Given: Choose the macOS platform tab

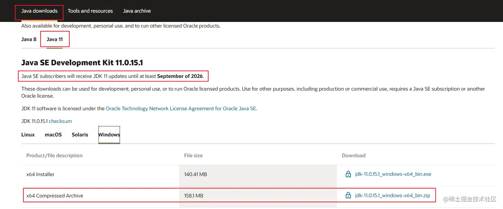Looking at the screenshot, I should click(x=53, y=135).
